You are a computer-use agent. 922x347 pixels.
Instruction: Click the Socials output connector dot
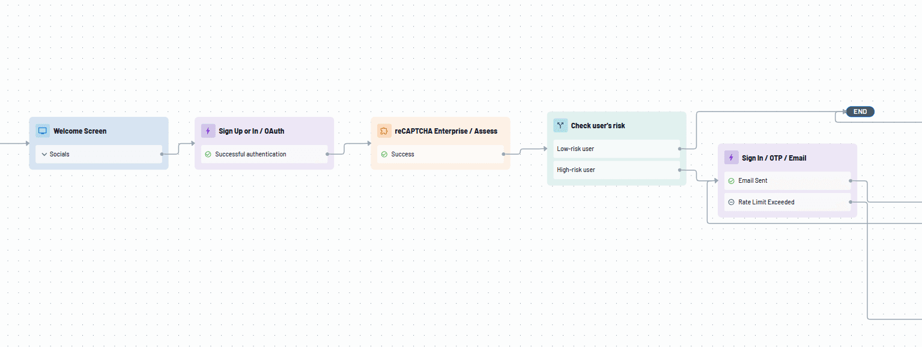point(162,154)
